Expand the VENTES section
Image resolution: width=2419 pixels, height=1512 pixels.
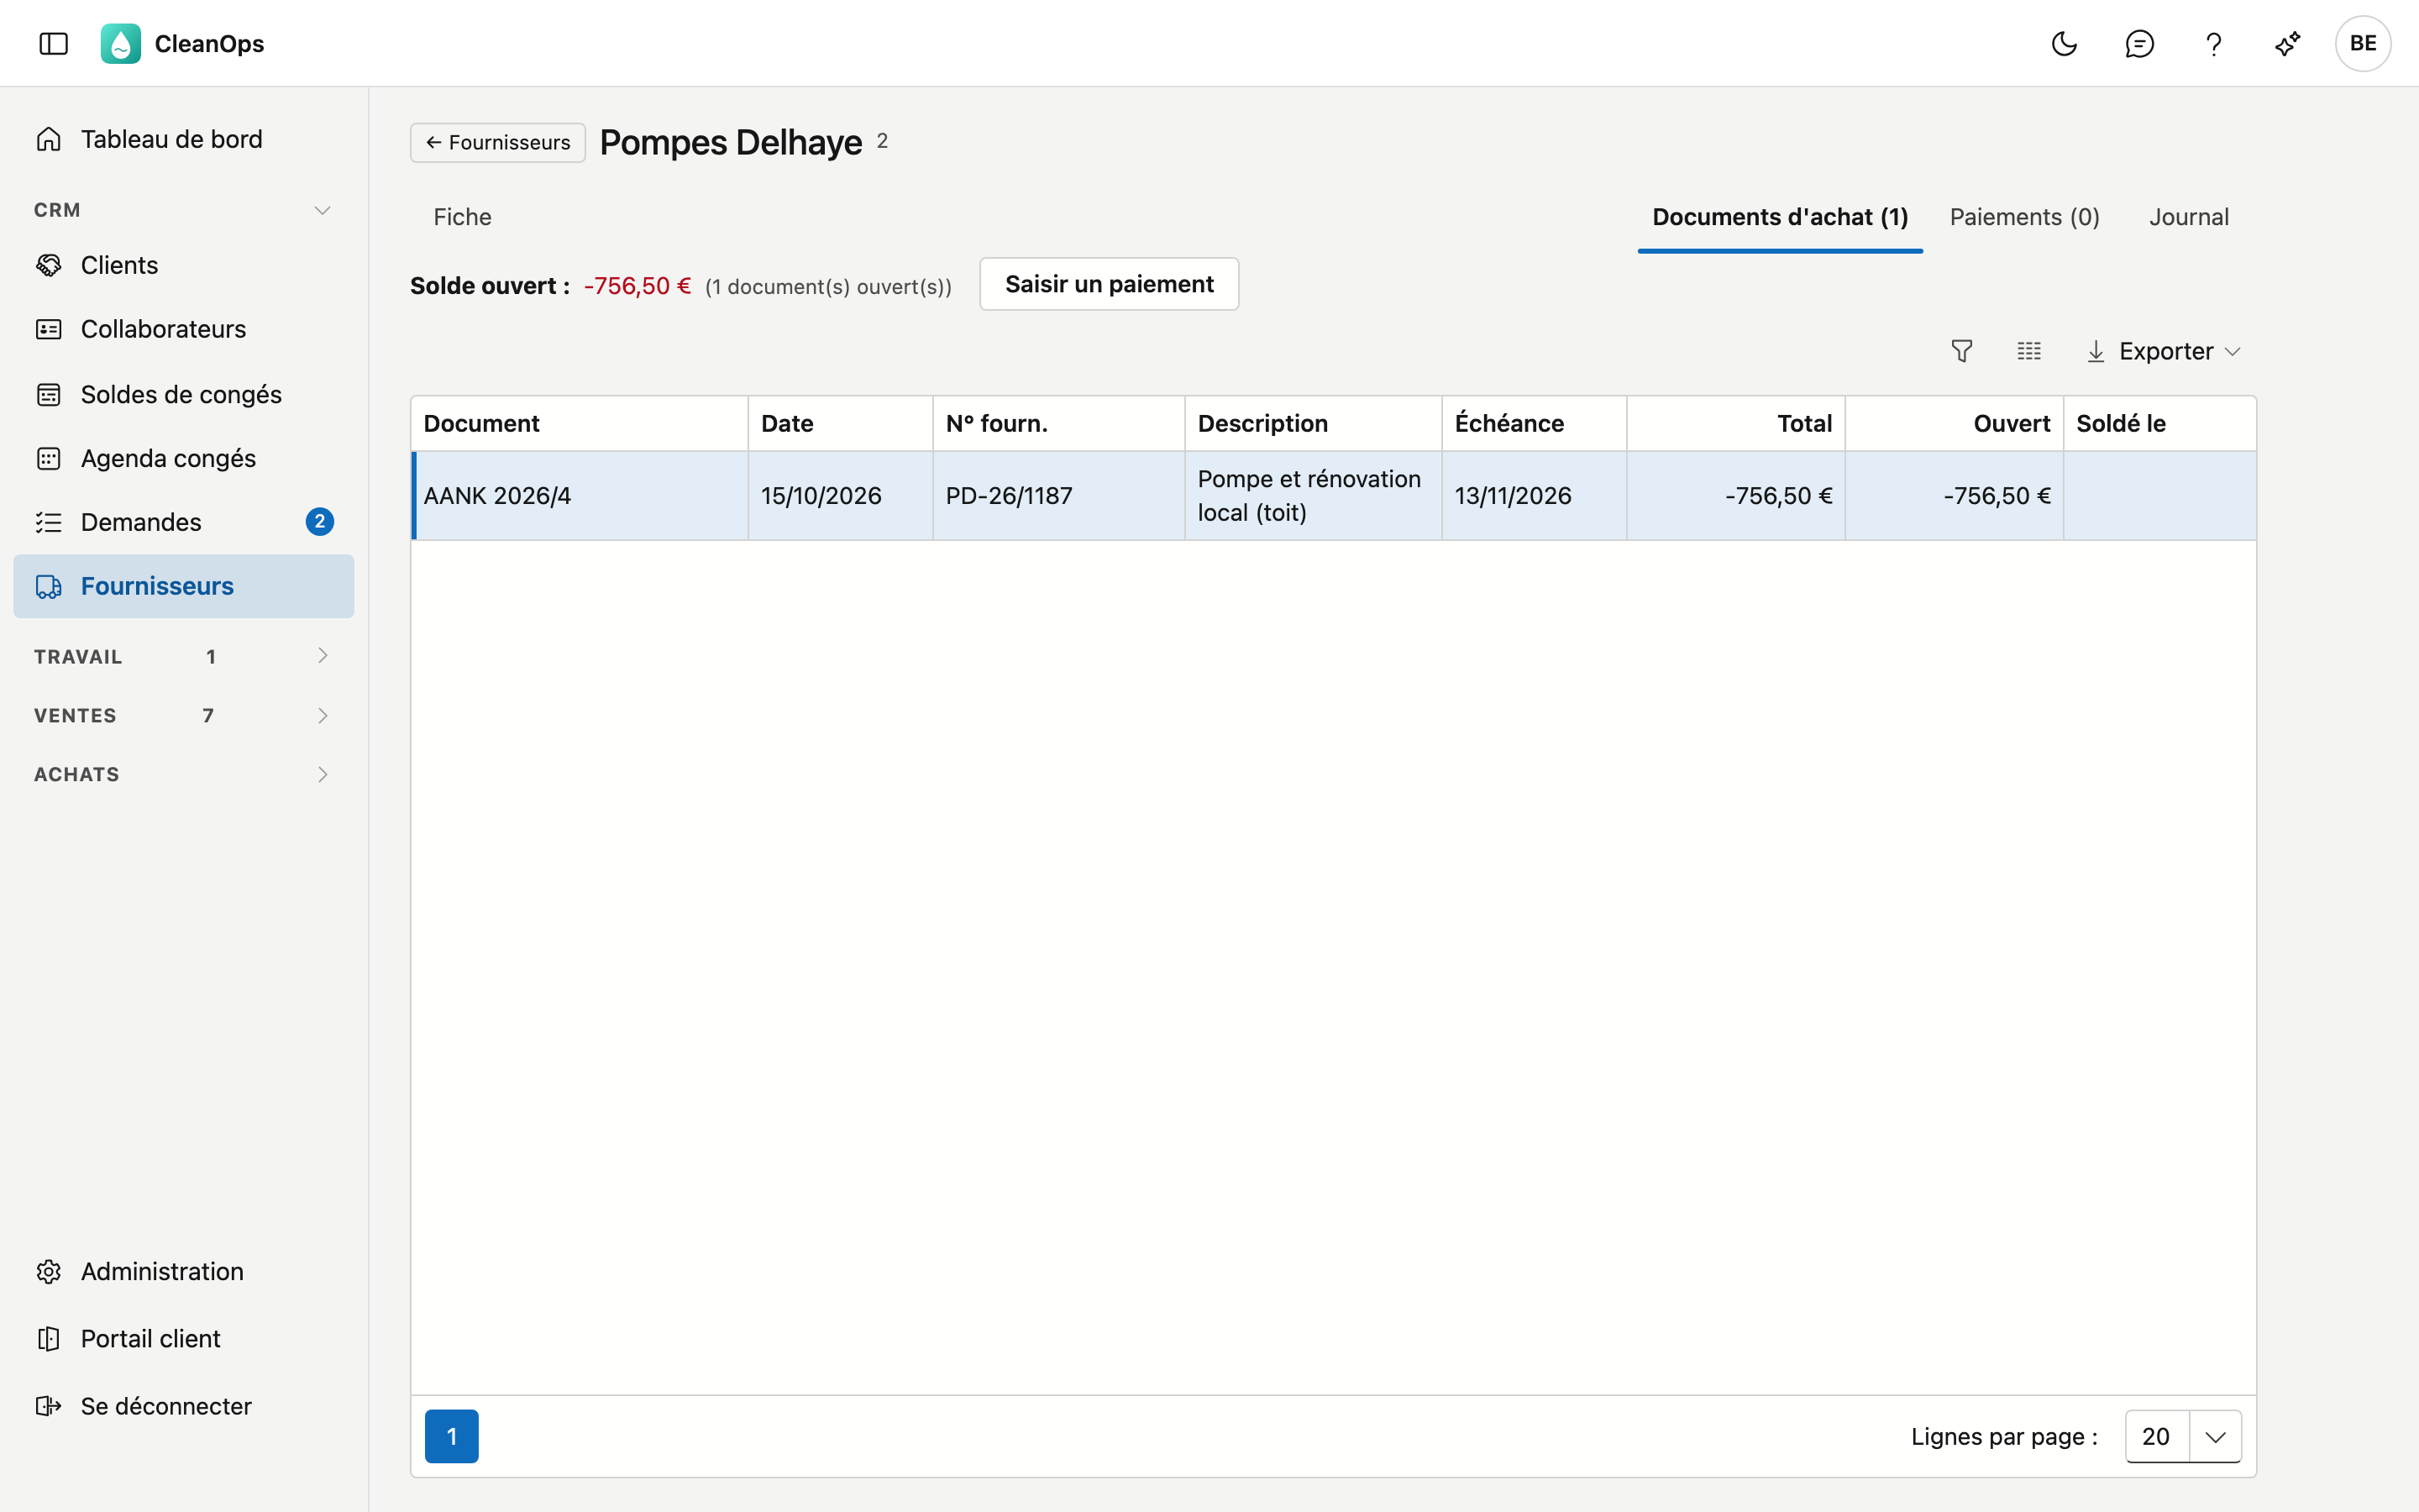(x=184, y=715)
